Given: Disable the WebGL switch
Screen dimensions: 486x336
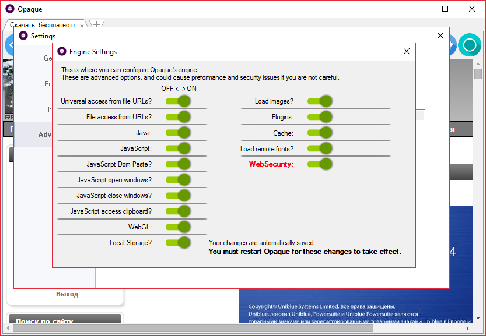Looking at the screenshot, I should [178, 227].
